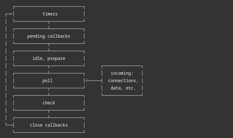Click the connector between timers and pending callbacks

coord(49,25)
